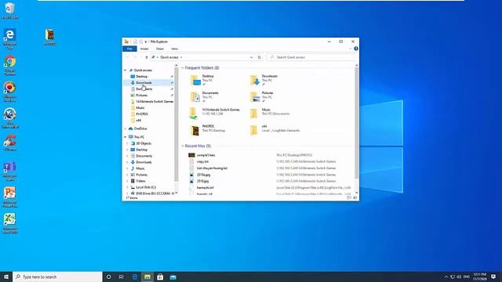Click the Refresh button beside address bar
Viewport: 502px width, 282px height.
pyautogui.click(x=260, y=57)
